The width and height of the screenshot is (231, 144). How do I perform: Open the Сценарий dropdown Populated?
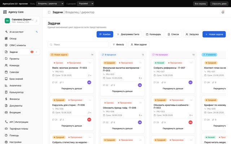86,4
